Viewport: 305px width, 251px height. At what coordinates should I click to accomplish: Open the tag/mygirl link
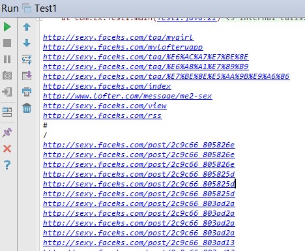coord(119,37)
